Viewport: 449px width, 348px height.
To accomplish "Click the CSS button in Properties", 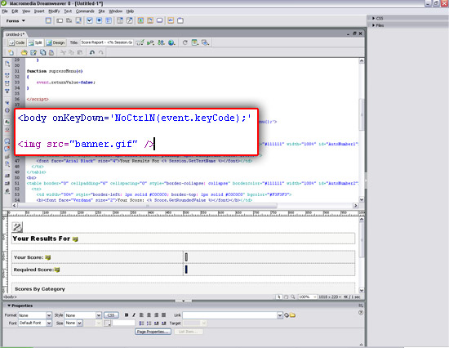I will [x=111, y=315].
